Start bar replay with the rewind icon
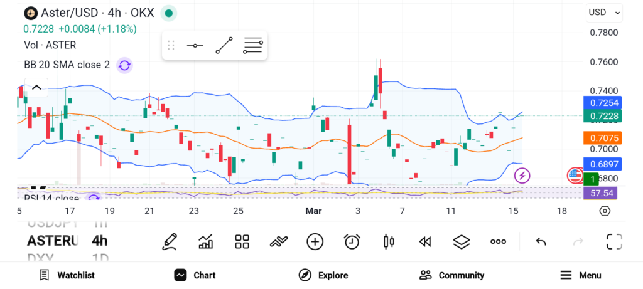The height and width of the screenshot is (289, 643). click(x=425, y=241)
